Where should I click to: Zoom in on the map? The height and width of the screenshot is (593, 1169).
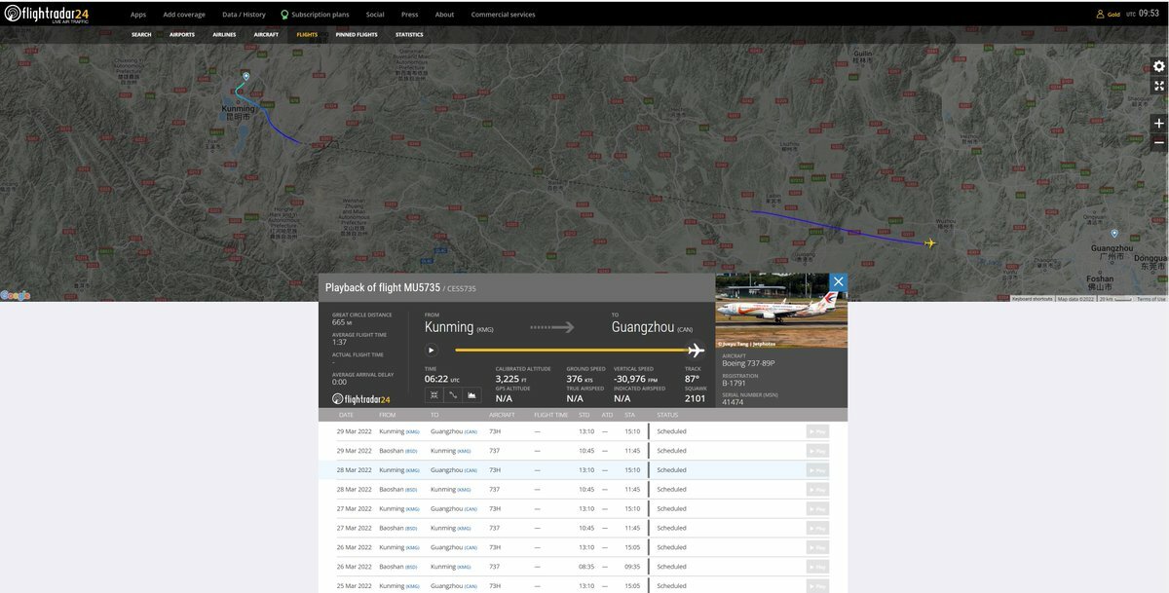coord(1158,124)
